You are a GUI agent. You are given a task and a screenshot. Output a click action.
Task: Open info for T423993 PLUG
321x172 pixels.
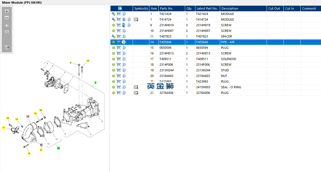pyautogui.click(x=124, y=81)
